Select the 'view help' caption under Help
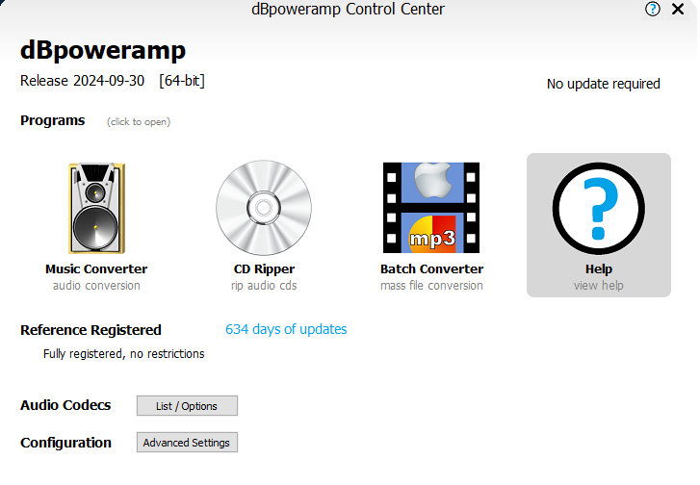This screenshot has height=485, width=700. [x=598, y=286]
